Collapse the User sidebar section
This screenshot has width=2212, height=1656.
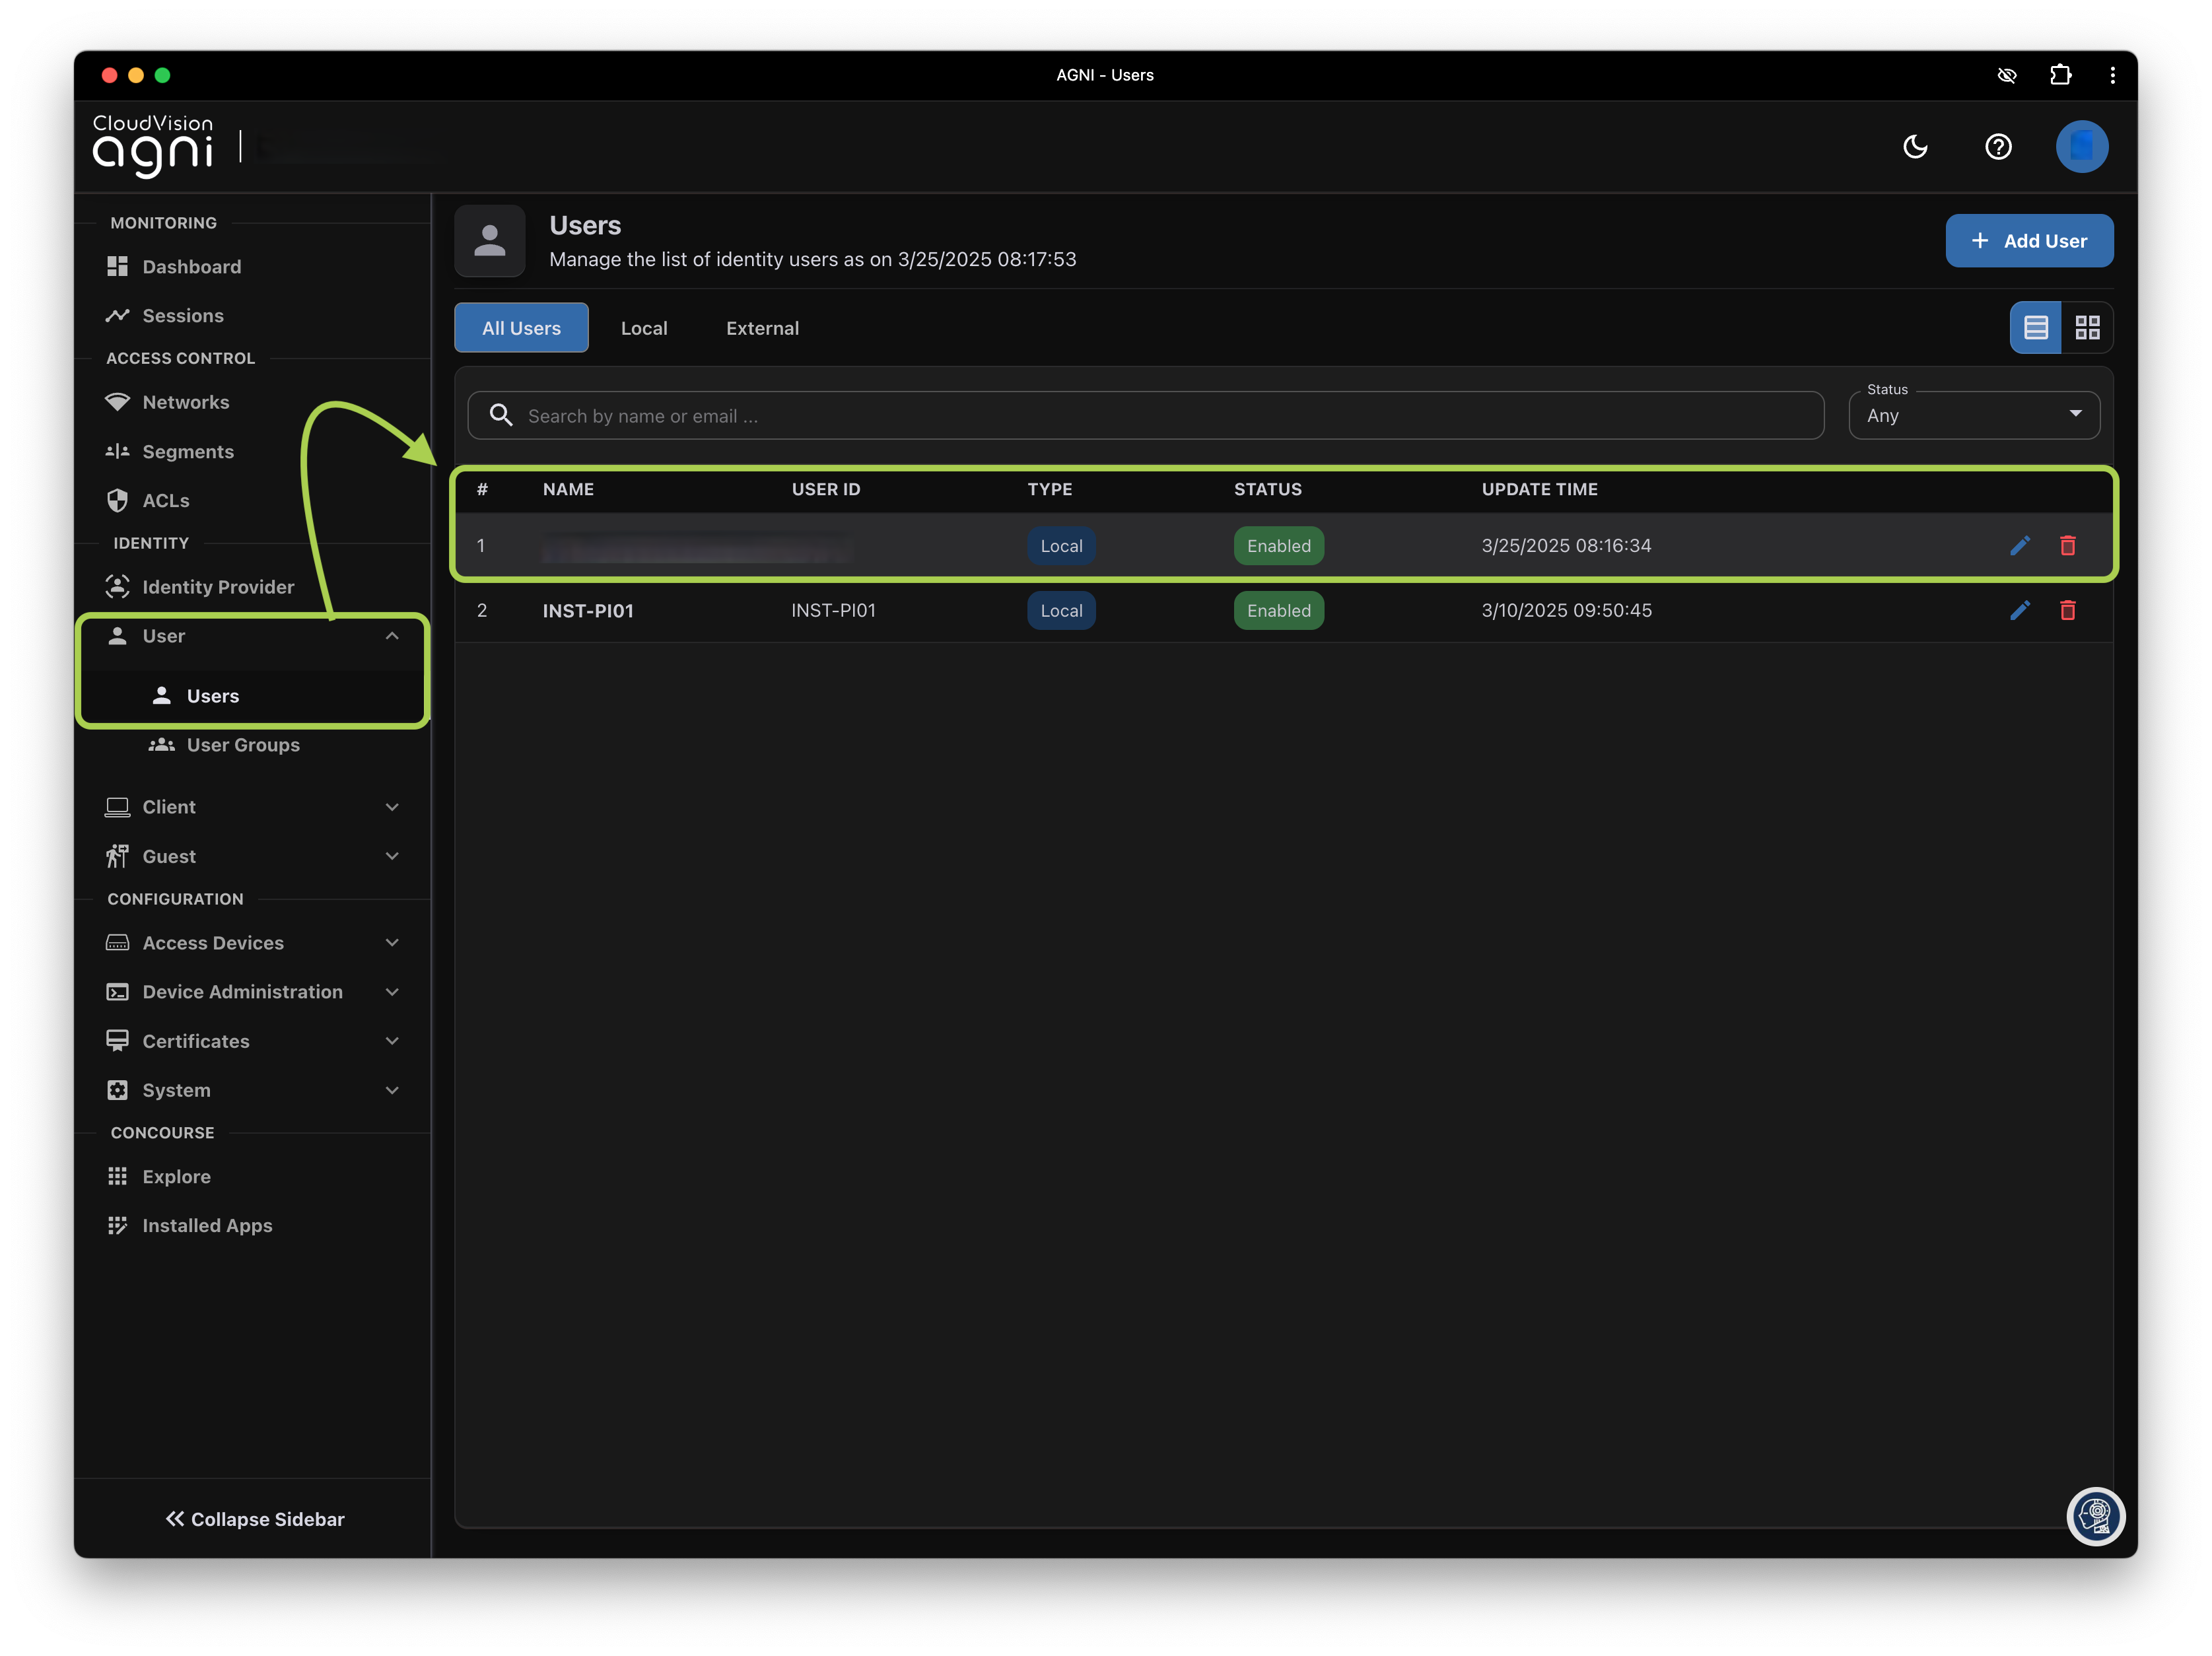pyautogui.click(x=392, y=636)
